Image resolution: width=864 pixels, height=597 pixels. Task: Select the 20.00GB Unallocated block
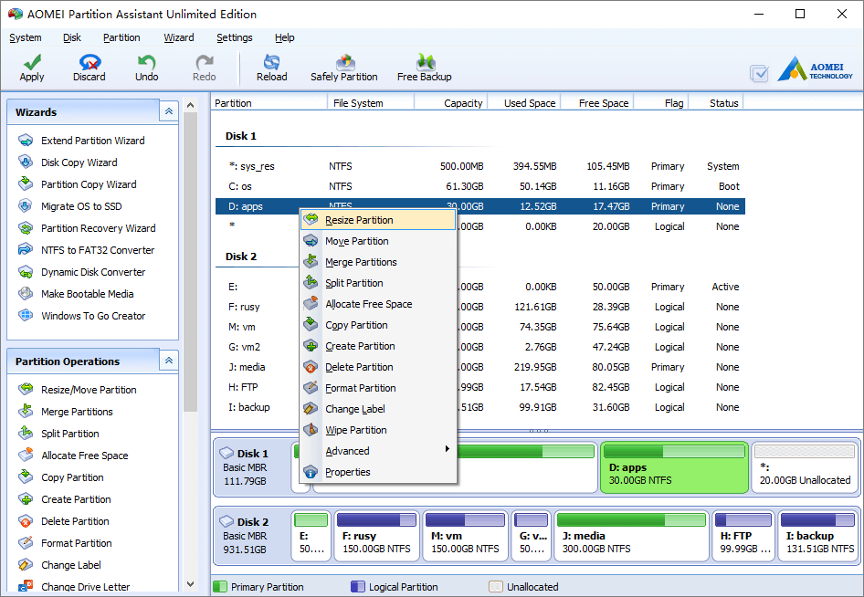(805, 467)
